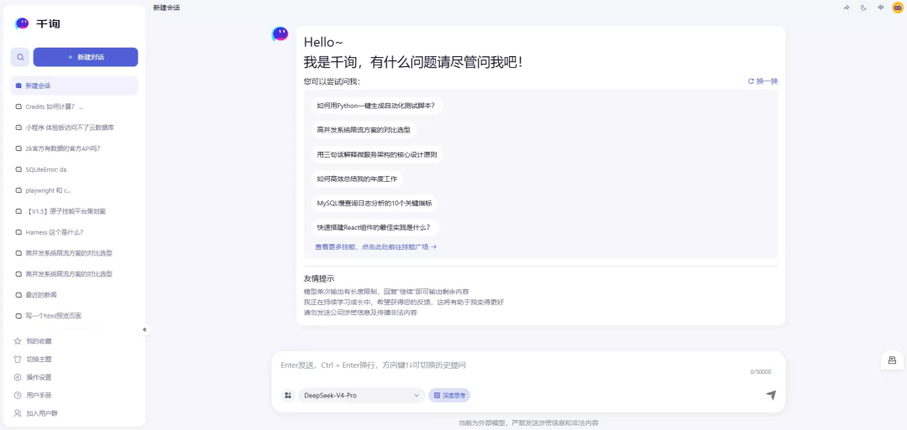The image size is (907, 430).
Task: Click the '我是千询,有什么问题请尽管问我吧!' greeting
Action: [413, 62]
